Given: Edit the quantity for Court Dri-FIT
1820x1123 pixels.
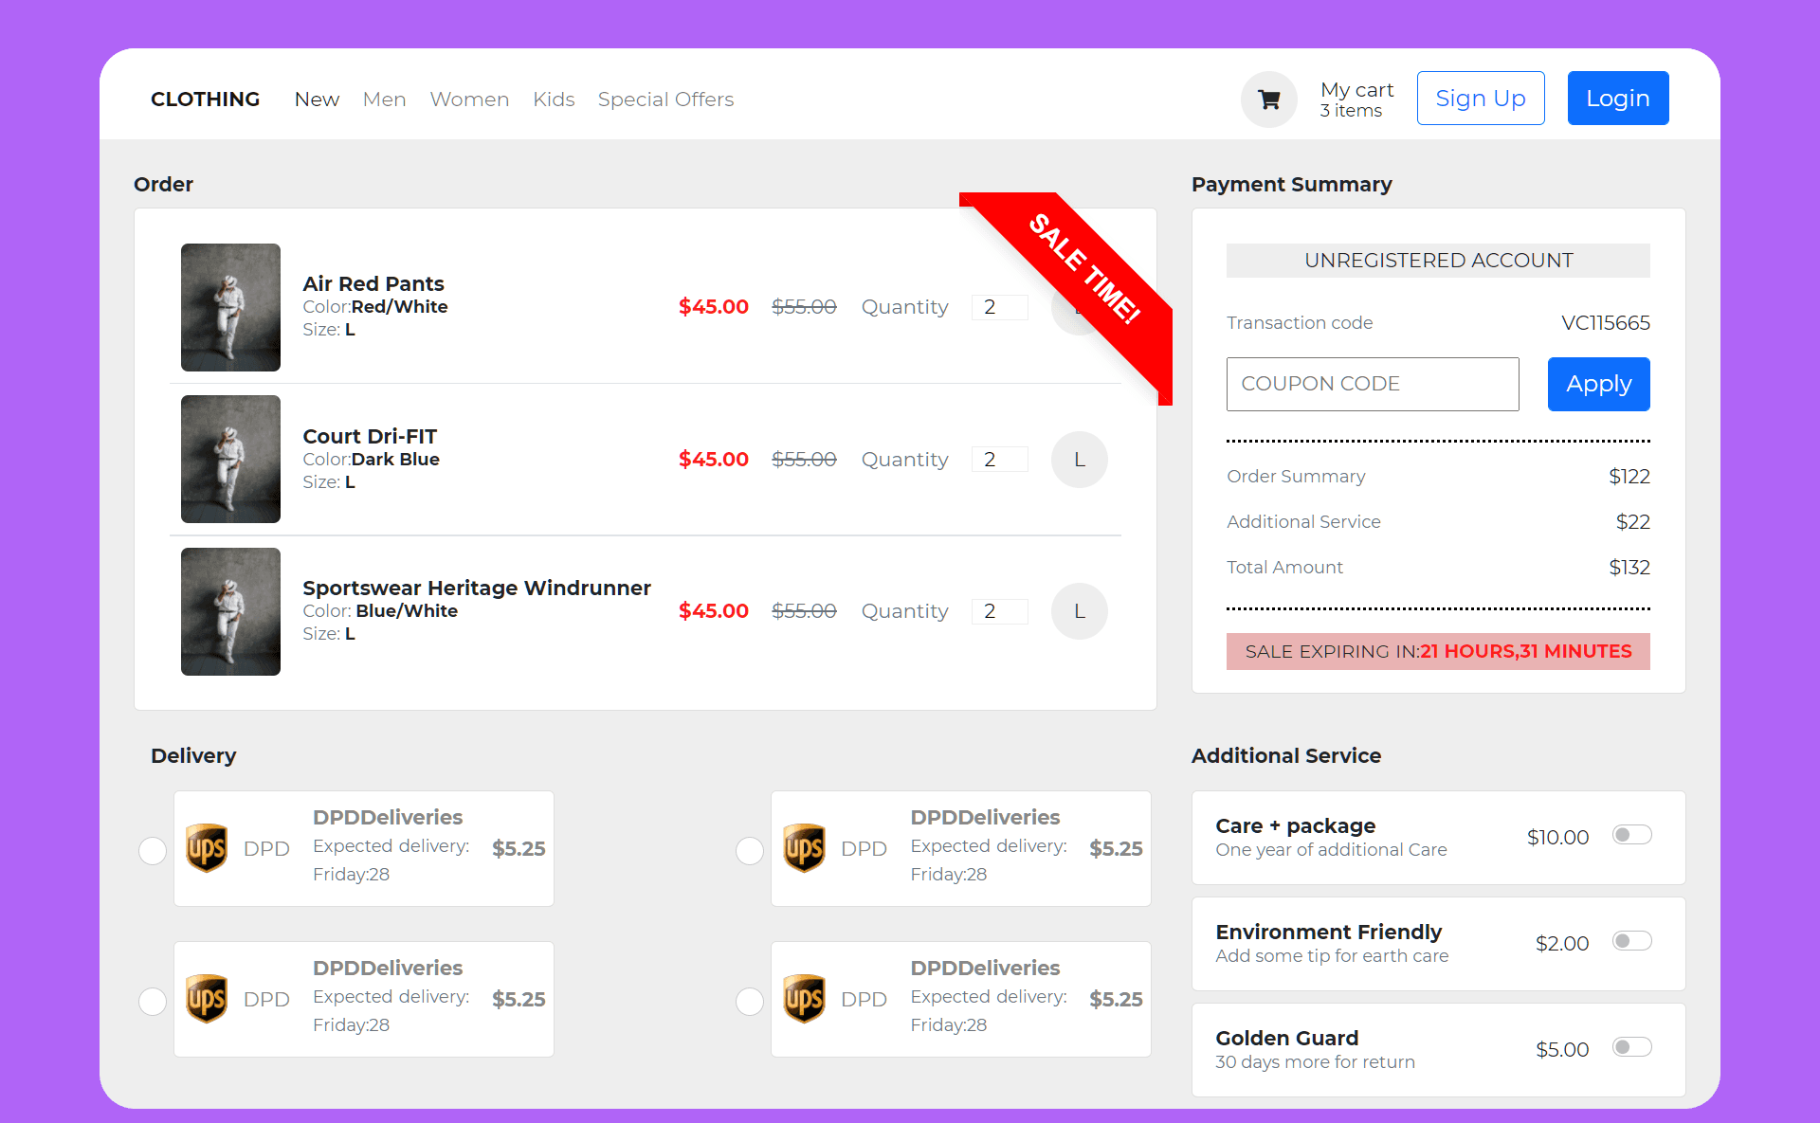Looking at the screenshot, I should tap(999, 459).
